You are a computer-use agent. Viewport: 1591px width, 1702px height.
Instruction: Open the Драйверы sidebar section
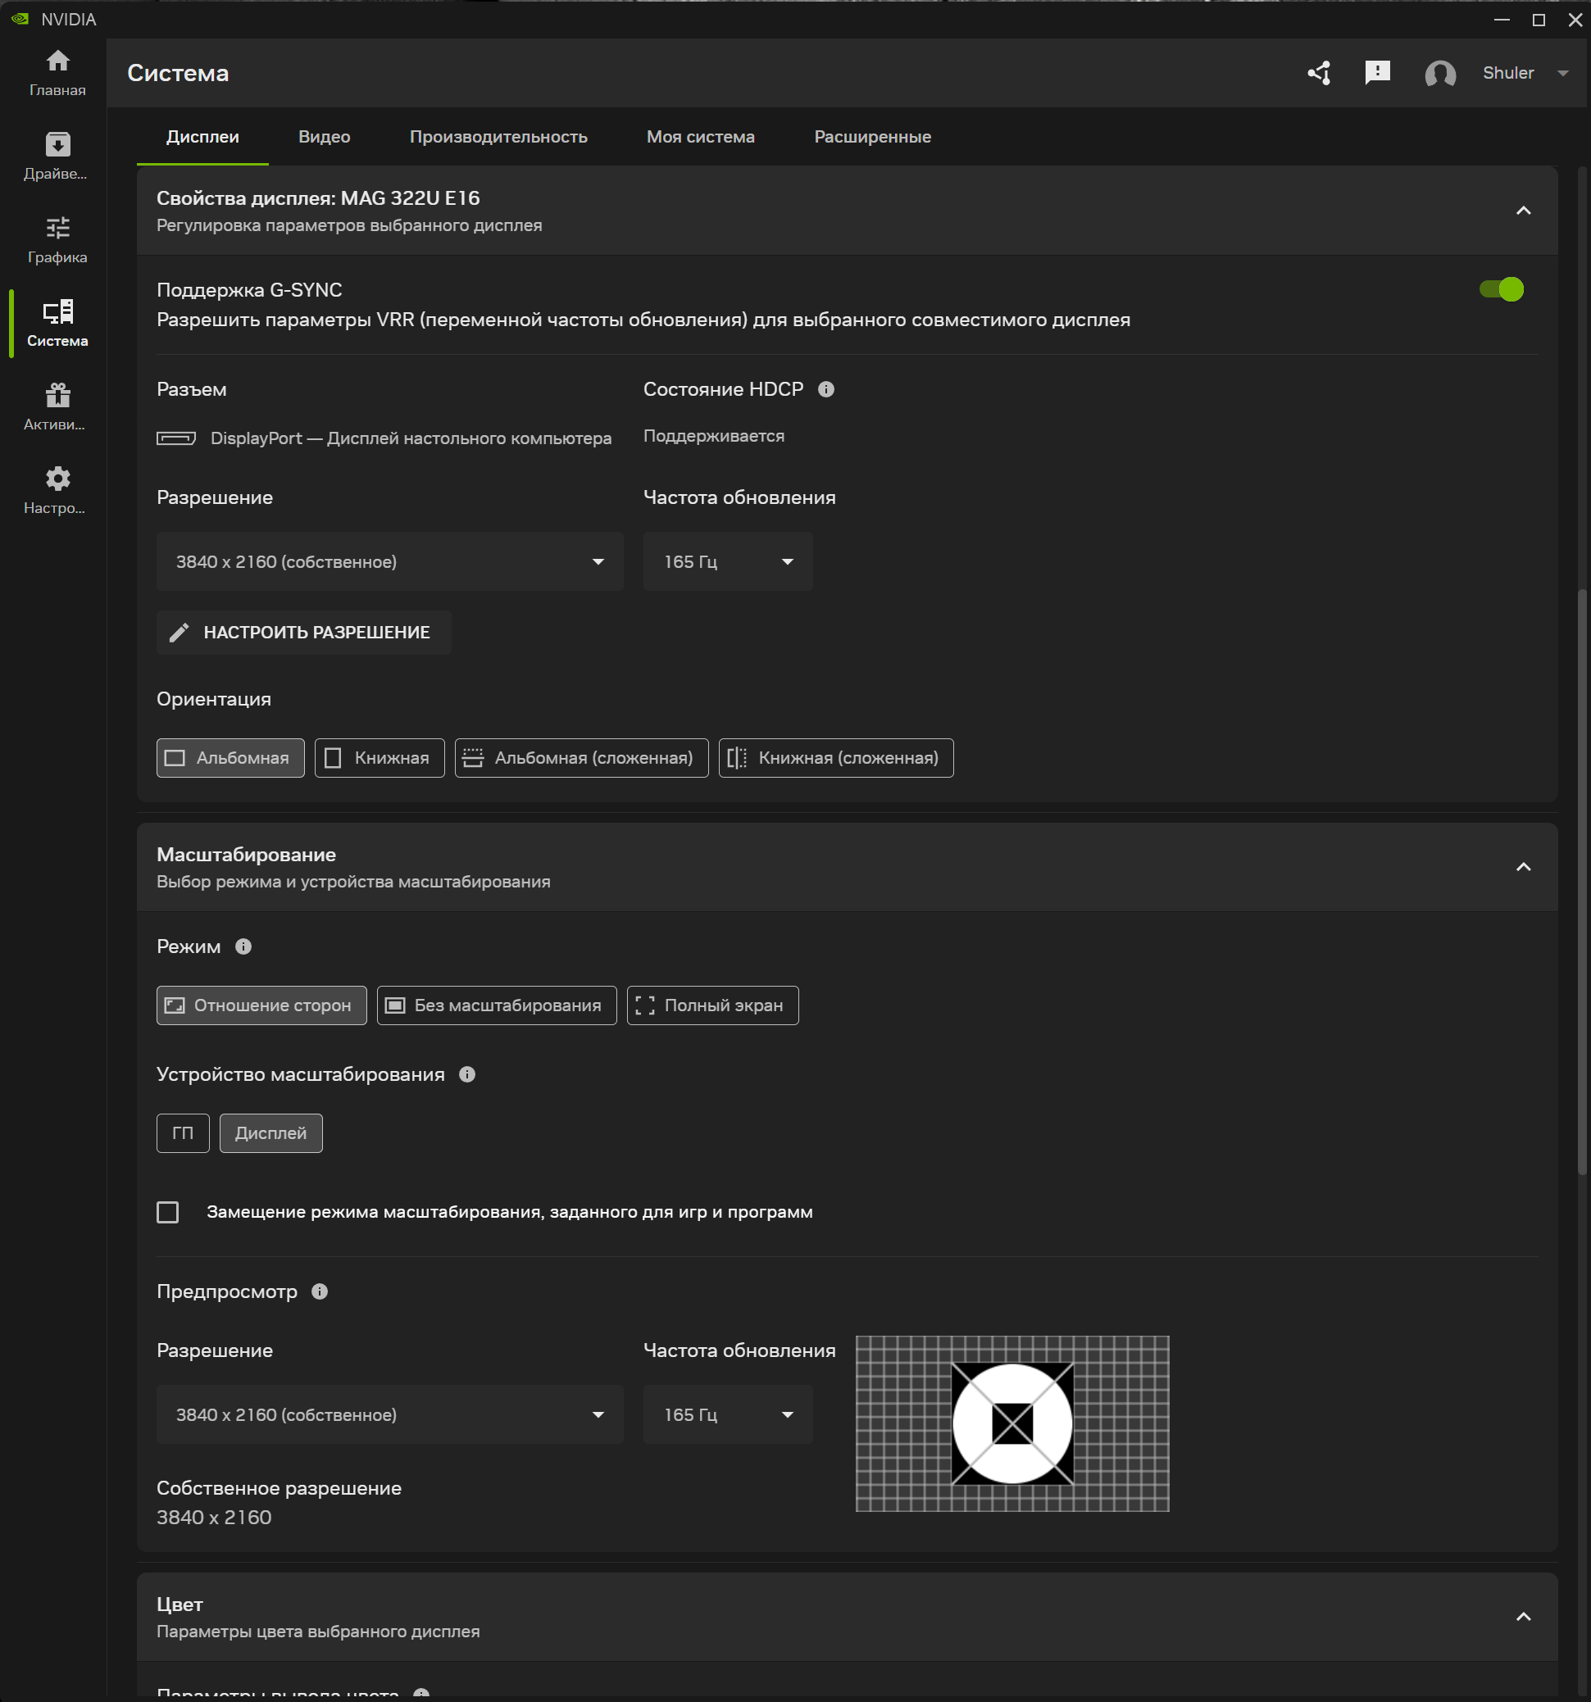click(57, 157)
